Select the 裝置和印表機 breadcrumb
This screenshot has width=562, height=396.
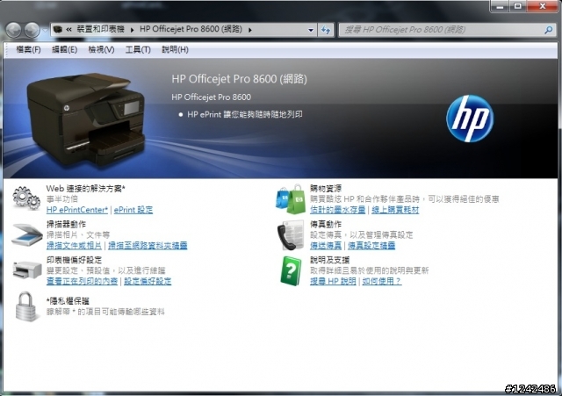tap(100, 29)
